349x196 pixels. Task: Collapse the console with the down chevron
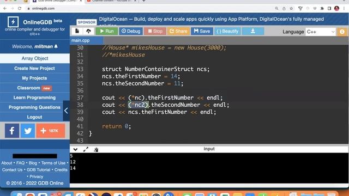[75, 149]
